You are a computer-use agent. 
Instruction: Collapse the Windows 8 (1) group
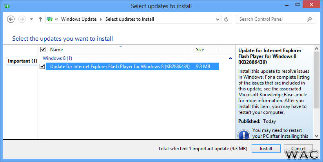point(230,58)
